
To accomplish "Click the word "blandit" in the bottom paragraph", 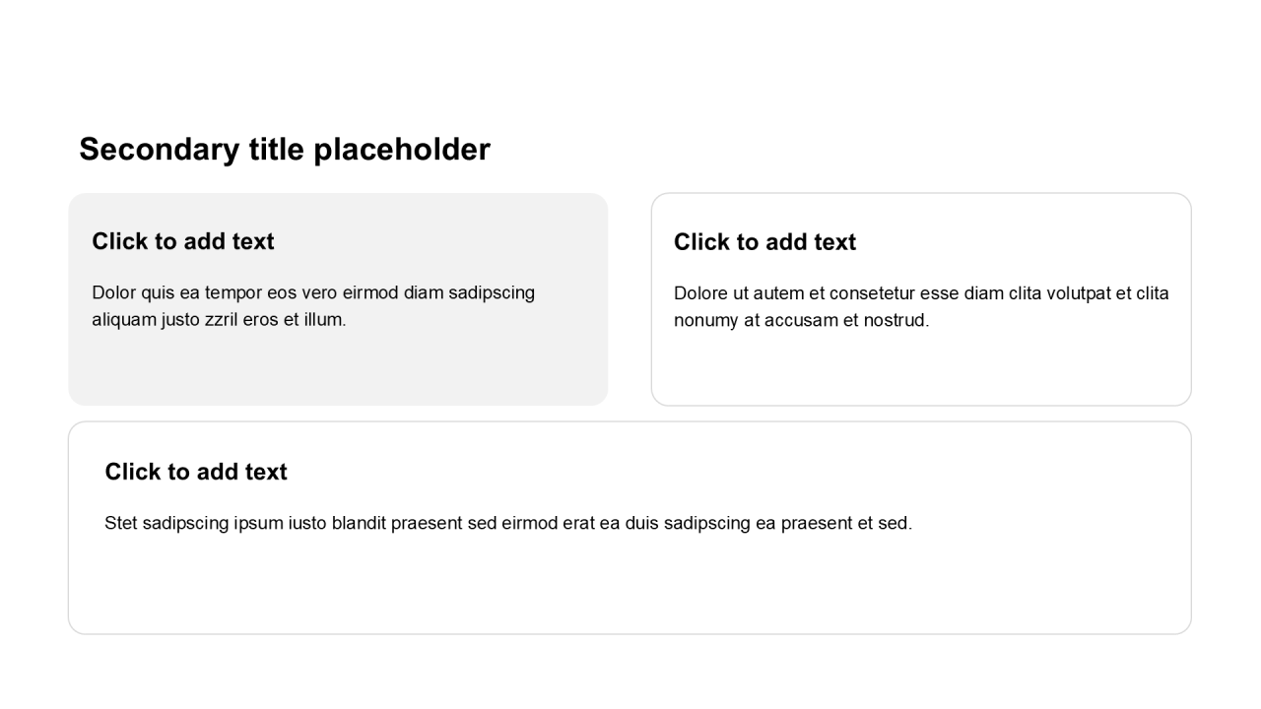I will (x=359, y=523).
